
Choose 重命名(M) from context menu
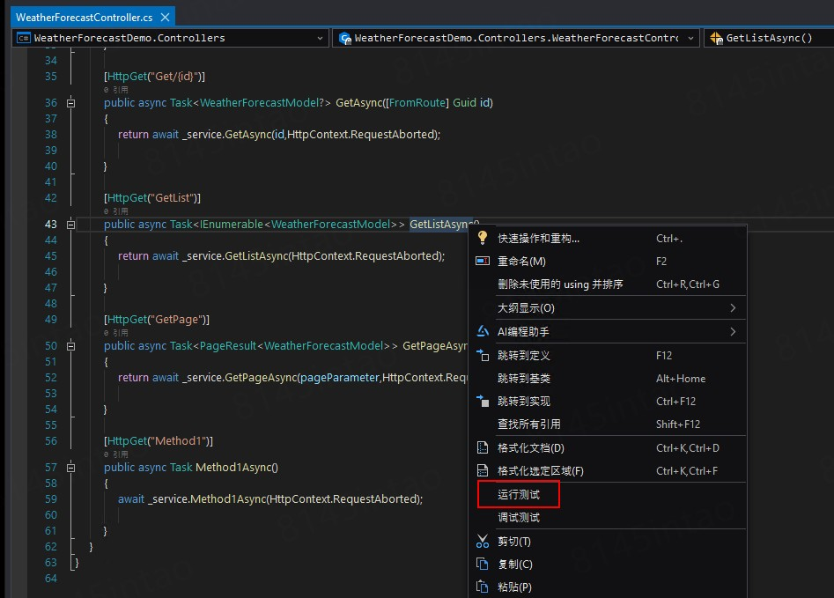click(608, 262)
